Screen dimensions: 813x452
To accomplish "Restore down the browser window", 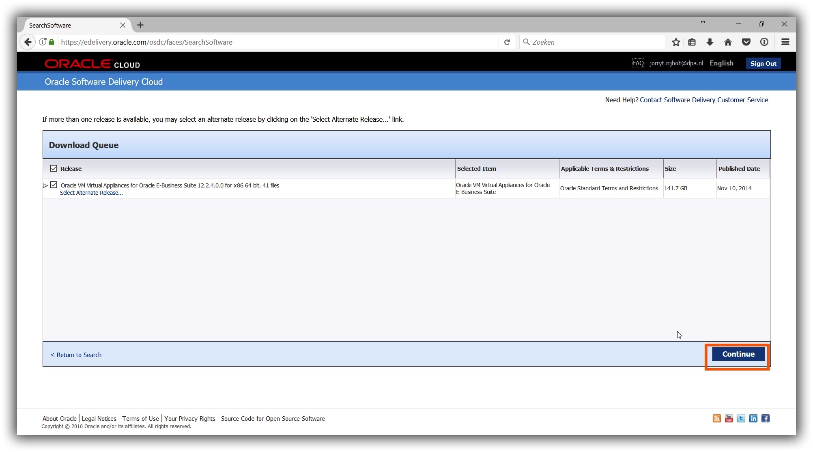I will point(761,24).
